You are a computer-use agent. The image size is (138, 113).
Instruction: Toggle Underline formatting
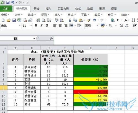pos(47,25)
